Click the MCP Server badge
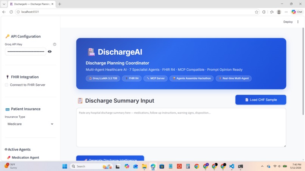The height and width of the screenshot is (171, 305). pos(156,79)
